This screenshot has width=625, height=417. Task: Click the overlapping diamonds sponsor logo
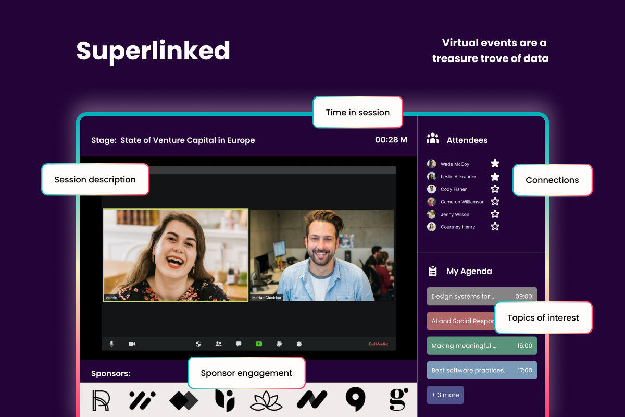pyautogui.click(x=184, y=400)
